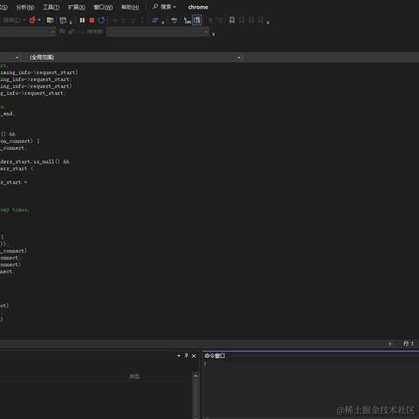Open the 窗口(W) menu
This screenshot has width=419, height=419.
103,7
